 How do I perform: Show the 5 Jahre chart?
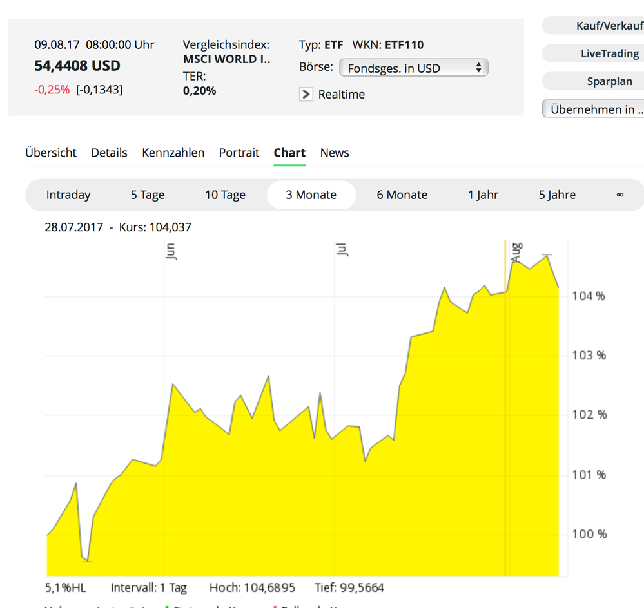pos(557,195)
